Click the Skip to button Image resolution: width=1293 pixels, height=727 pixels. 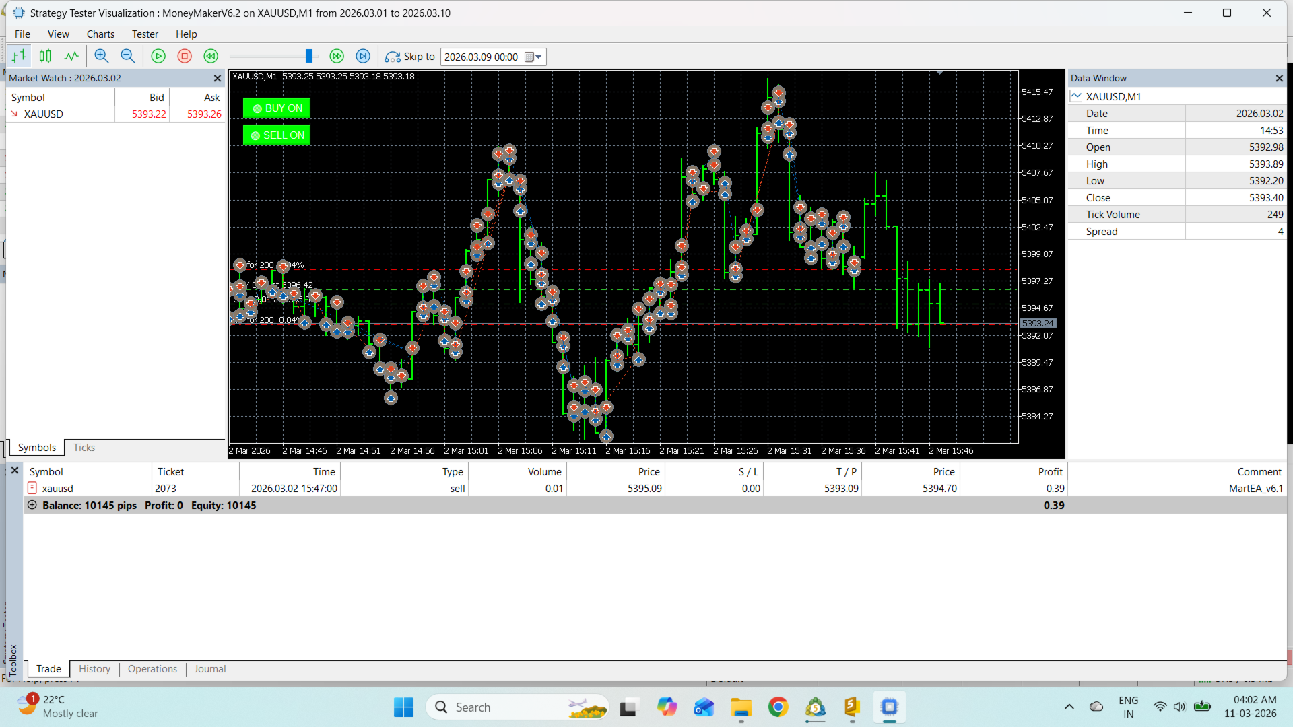409,57
